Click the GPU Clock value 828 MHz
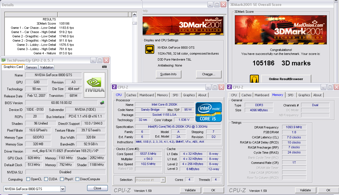The height and width of the screenshot is (195, 339). coord(34,158)
